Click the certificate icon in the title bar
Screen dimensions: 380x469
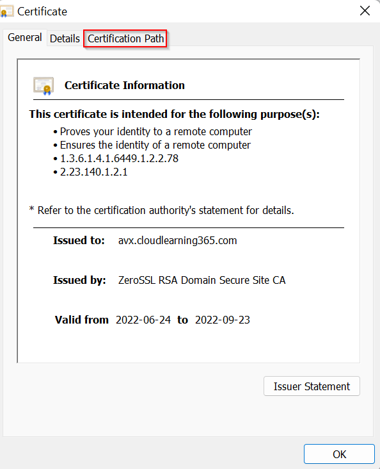tap(6, 12)
